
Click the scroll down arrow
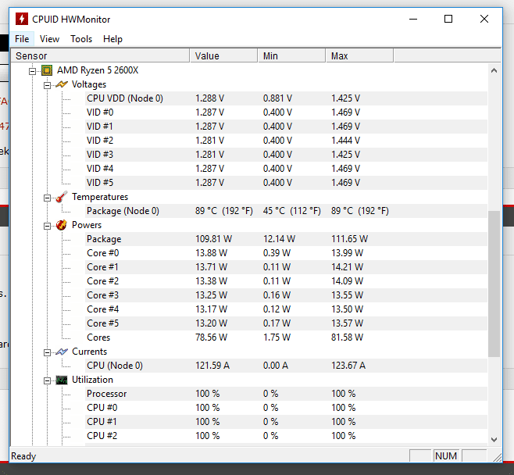pos(494,439)
